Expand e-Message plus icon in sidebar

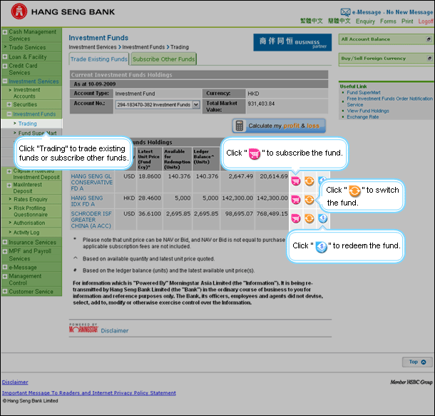click(x=5, y=268)
